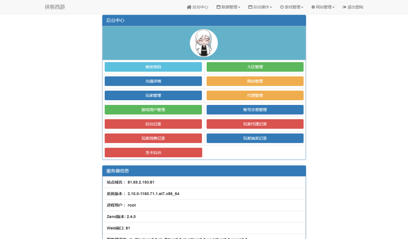Open the 数据管理 dropdown
The image size is (408, 239).
pos(229,7)
